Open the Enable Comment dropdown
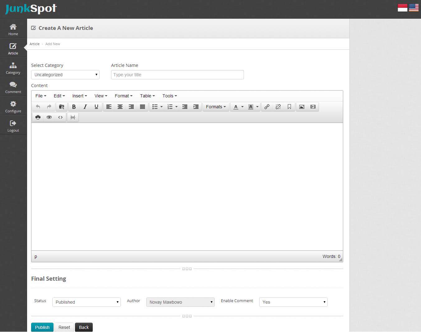 tap(293, 302)
